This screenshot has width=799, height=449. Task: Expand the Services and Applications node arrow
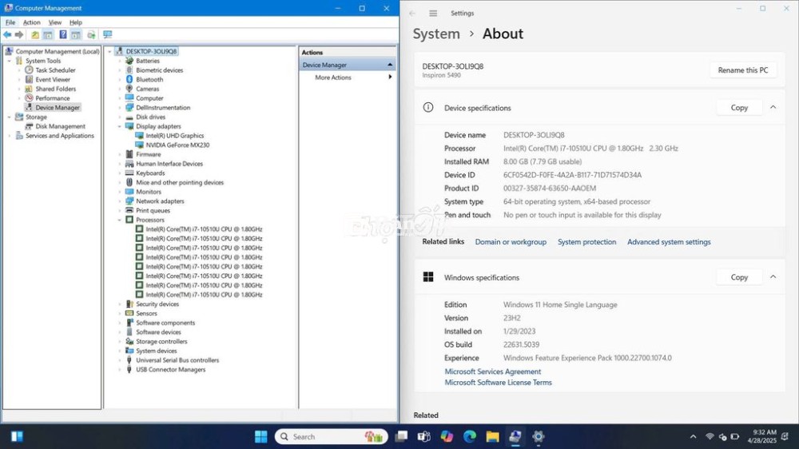(x=9, y=136)
